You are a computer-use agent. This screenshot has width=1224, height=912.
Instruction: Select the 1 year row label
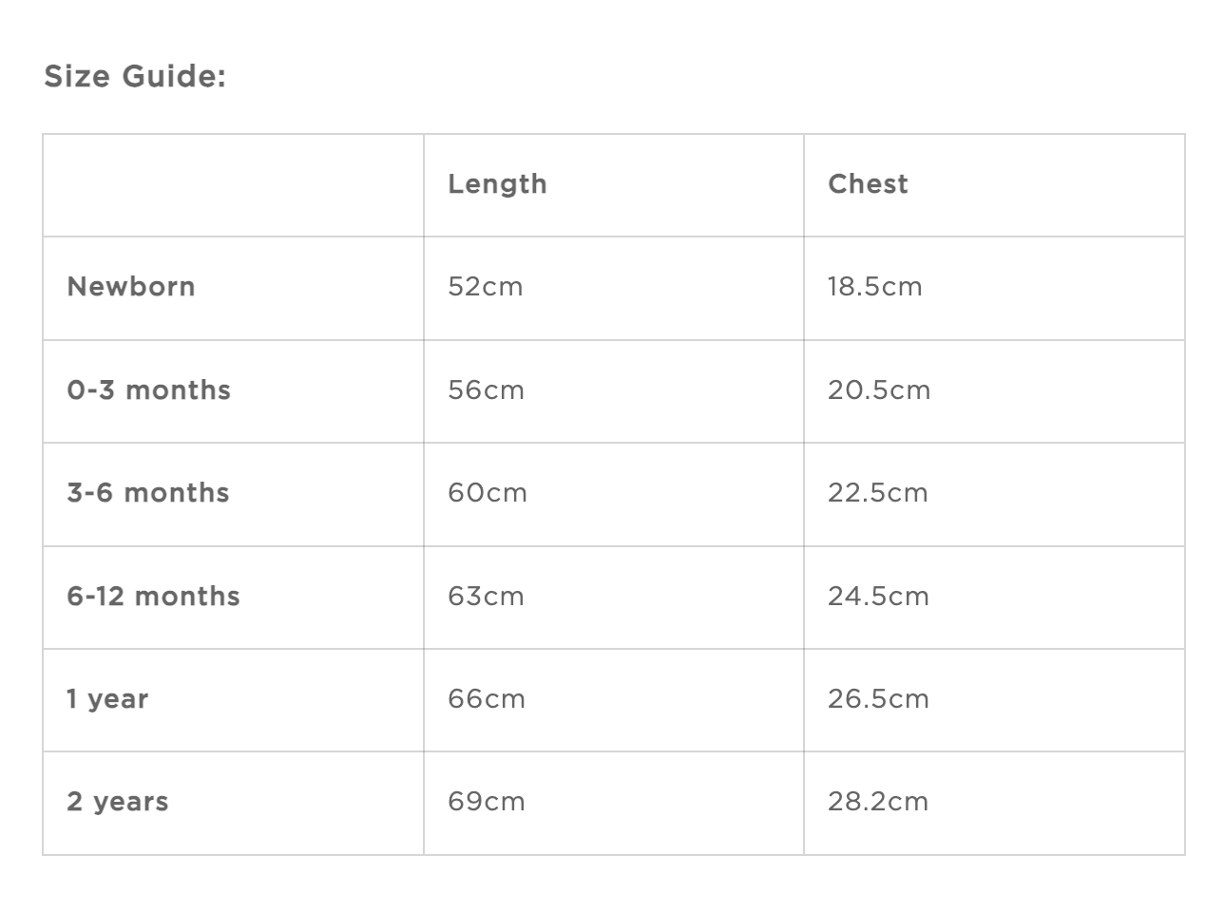(x=107, y=699)
